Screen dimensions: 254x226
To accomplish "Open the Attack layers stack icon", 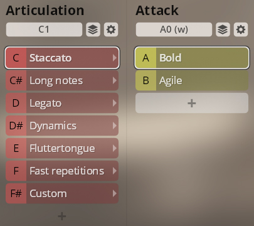I will (x=223, y=30).
